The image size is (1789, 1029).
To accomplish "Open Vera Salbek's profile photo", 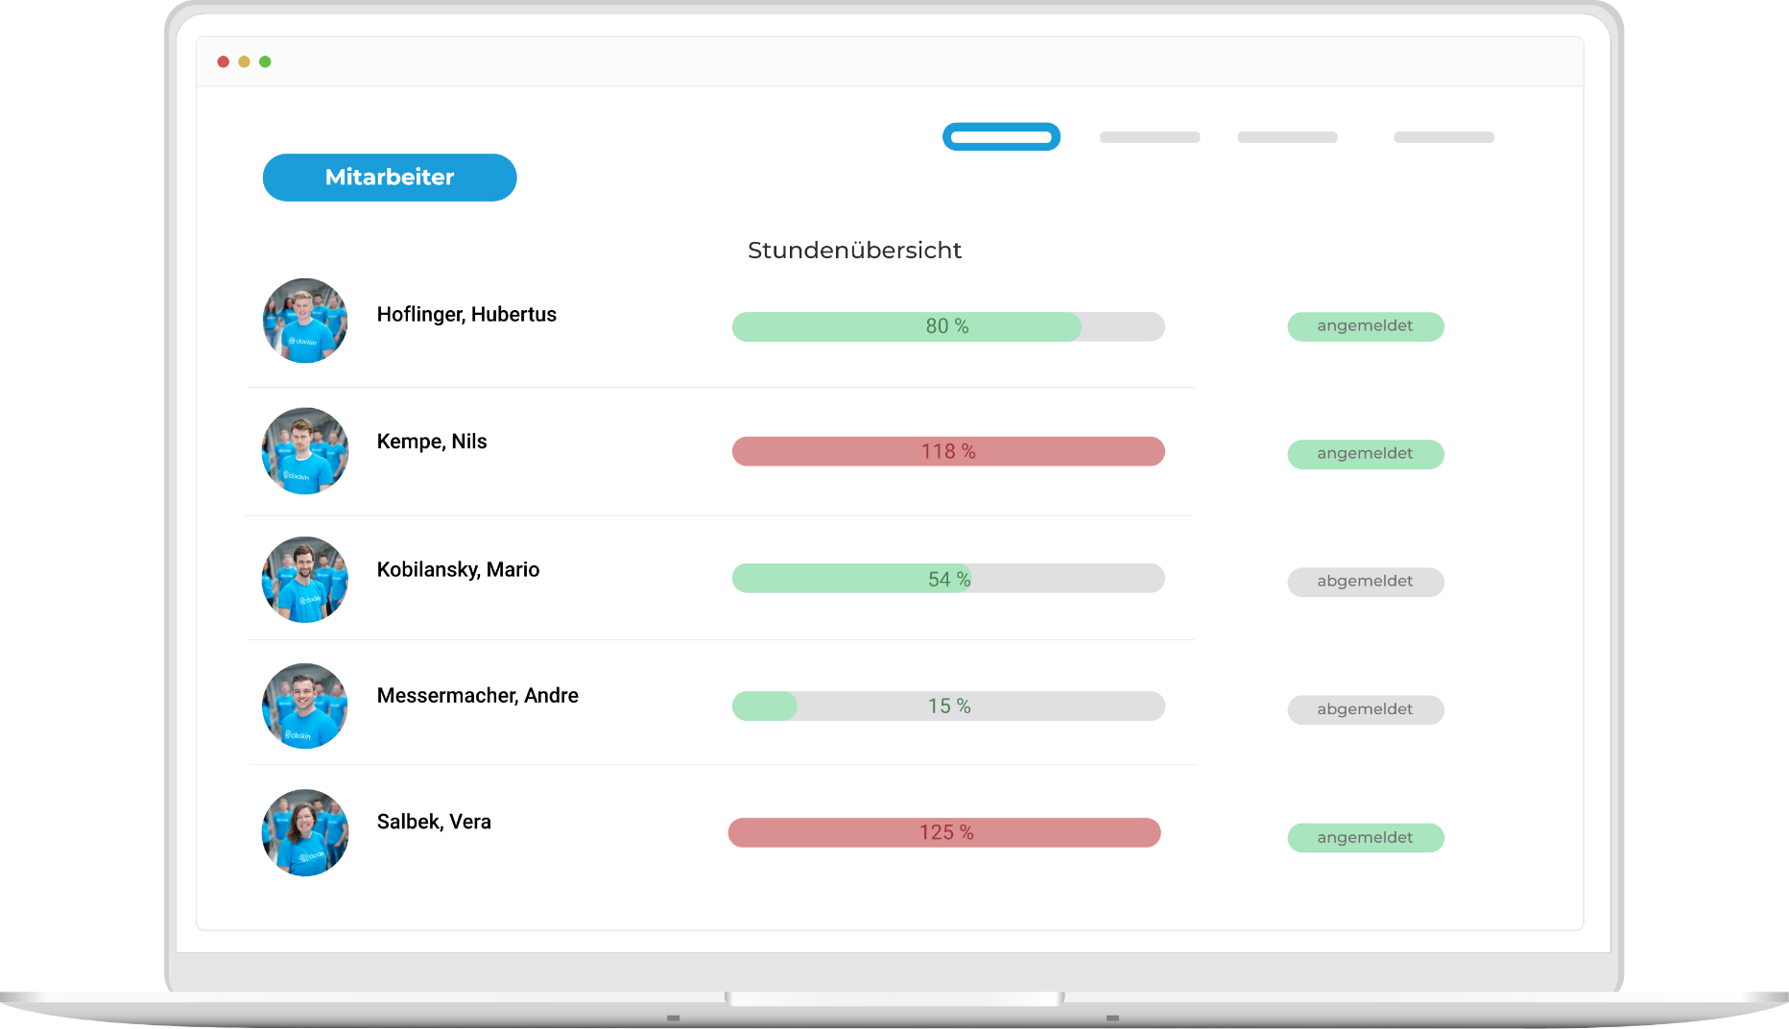I will [x=305, y=833].
